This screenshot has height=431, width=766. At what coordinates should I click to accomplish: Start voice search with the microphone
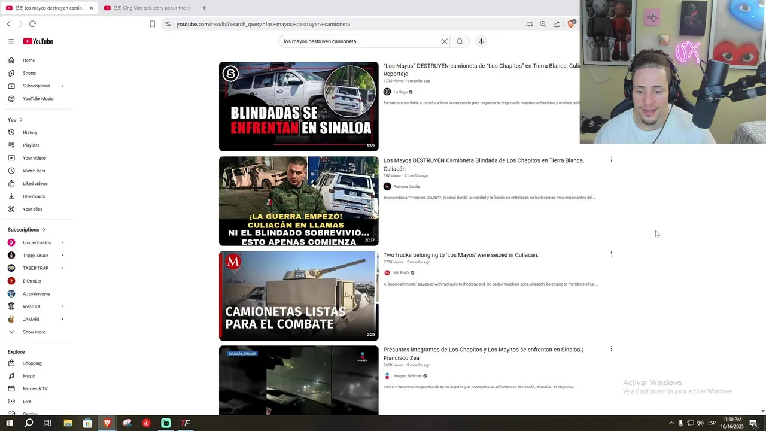481,41
